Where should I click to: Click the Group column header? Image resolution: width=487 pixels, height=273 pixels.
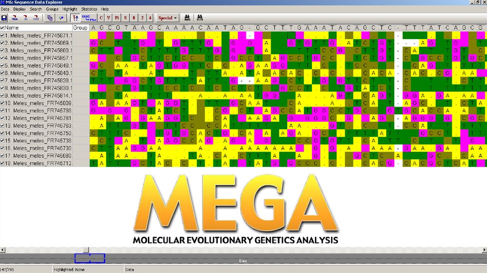[x=80, y=28]
